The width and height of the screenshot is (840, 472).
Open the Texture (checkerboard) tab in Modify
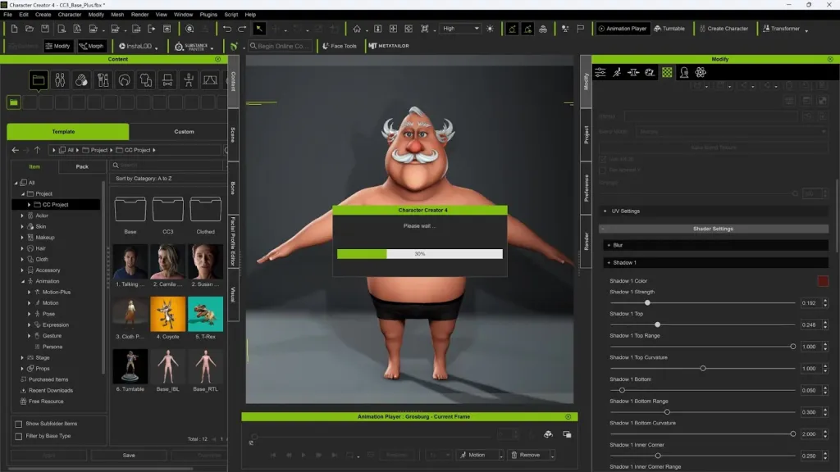(x=667, y=73)
